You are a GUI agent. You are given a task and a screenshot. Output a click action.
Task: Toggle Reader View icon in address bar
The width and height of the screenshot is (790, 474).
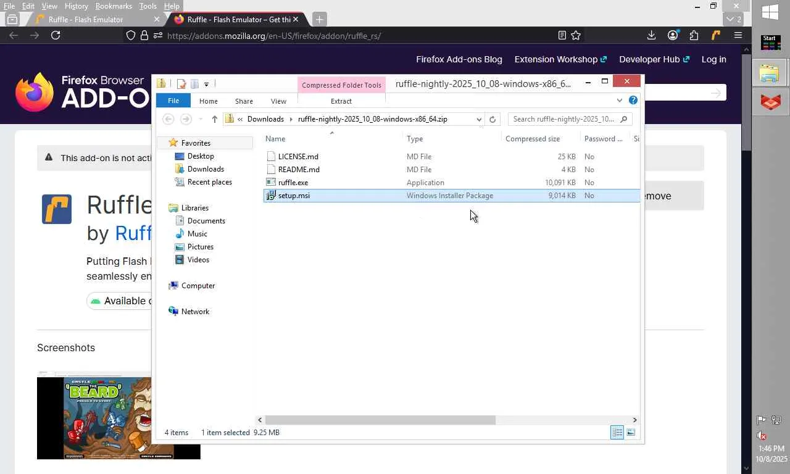pos(562,35)
